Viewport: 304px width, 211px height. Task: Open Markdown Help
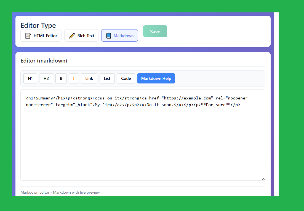tap(156, 78)
